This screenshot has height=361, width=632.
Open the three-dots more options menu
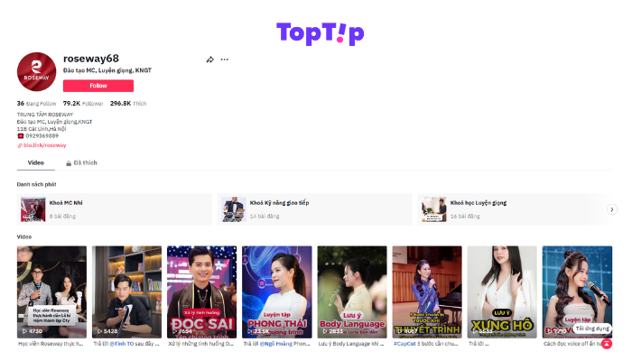[x=225, y=60]
